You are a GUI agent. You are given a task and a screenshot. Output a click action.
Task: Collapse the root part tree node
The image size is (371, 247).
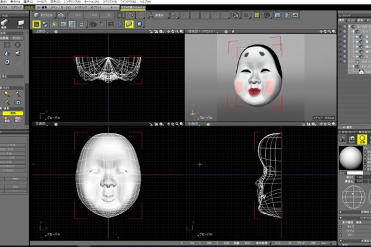tap(349, 27)
